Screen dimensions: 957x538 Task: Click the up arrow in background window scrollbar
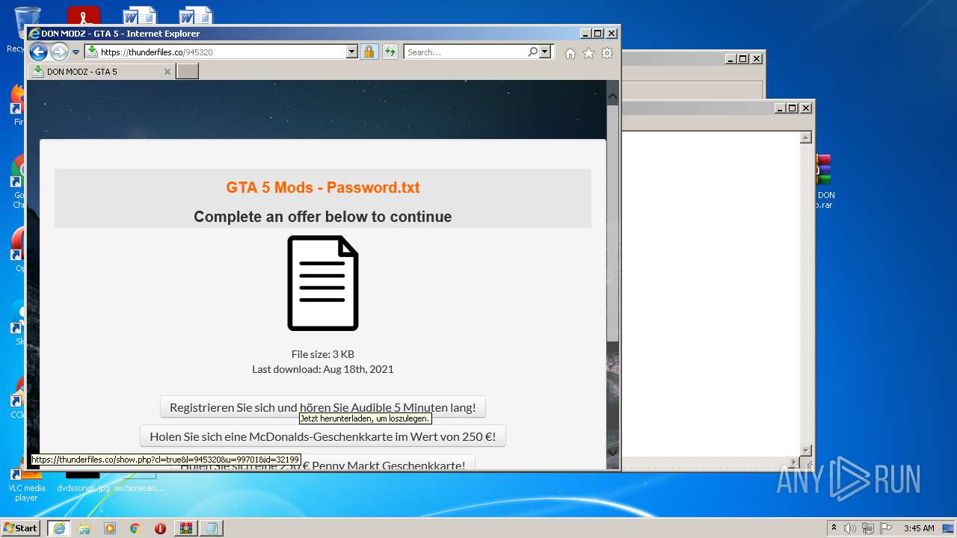[x=806, y=137]
